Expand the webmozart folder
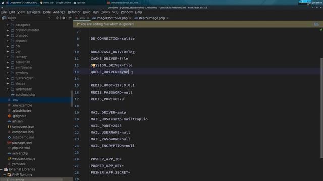 pyautogui.click(x=8, y=89)
